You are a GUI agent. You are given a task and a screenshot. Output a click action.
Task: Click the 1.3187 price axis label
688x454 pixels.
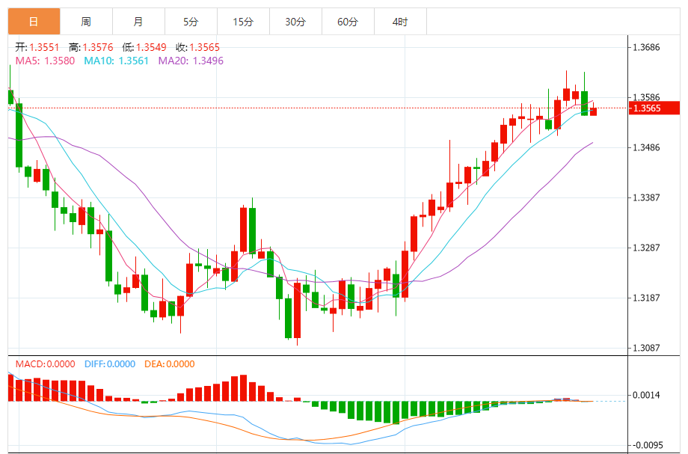(646, 298)
